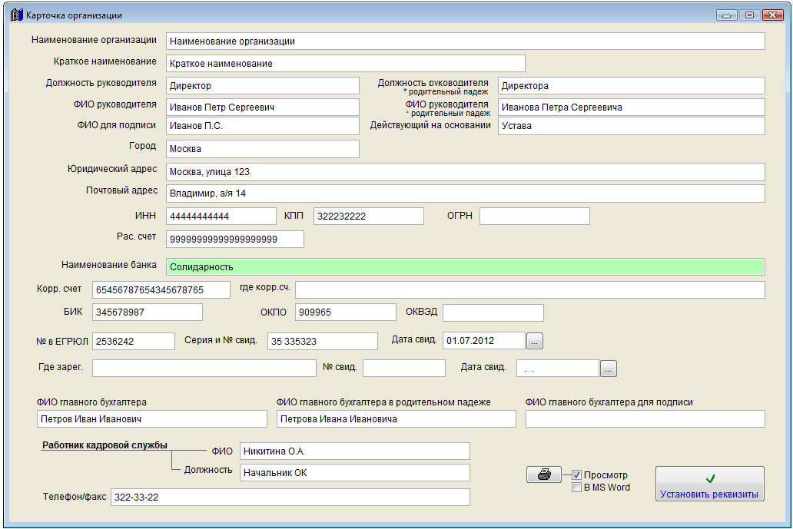
Task: Select the КПП field
Action: (x=368, y=217)
